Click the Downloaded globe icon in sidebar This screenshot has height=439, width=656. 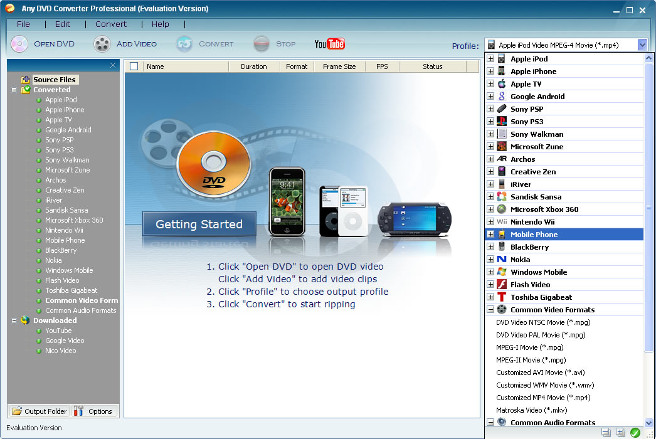(x=25, y=320)
